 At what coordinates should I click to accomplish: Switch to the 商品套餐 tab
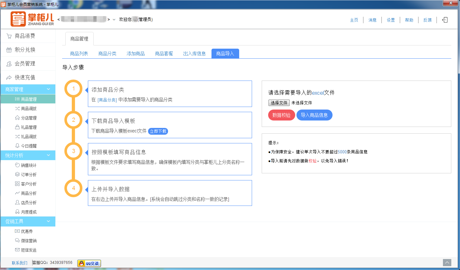tap(164, 54)
